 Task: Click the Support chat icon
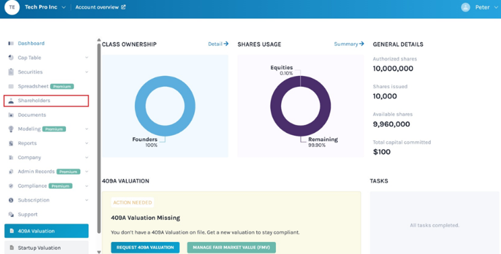[x=11, y=214]
